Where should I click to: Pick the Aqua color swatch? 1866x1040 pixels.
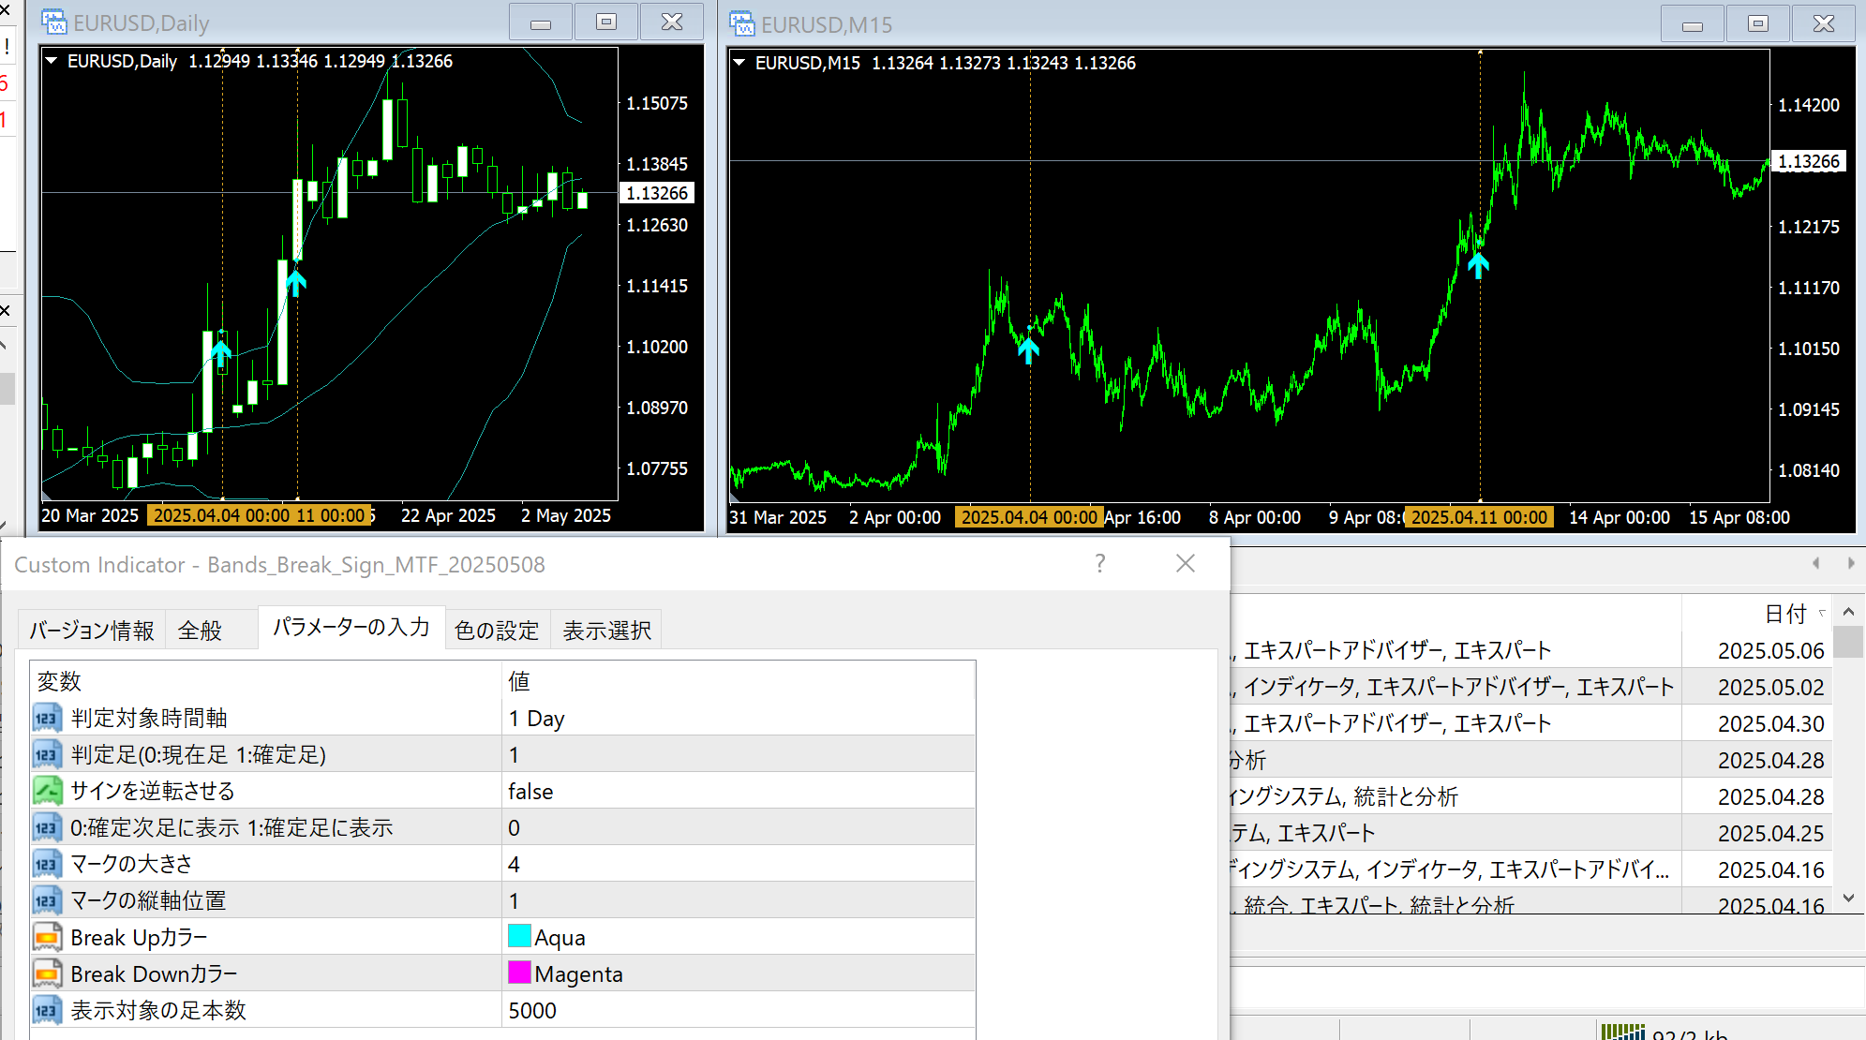(x=519, y=936)
